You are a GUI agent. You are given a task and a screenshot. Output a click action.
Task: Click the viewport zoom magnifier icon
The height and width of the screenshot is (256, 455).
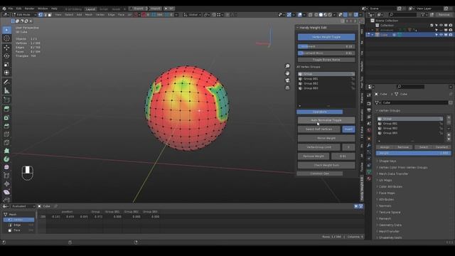tap(287, 66)
